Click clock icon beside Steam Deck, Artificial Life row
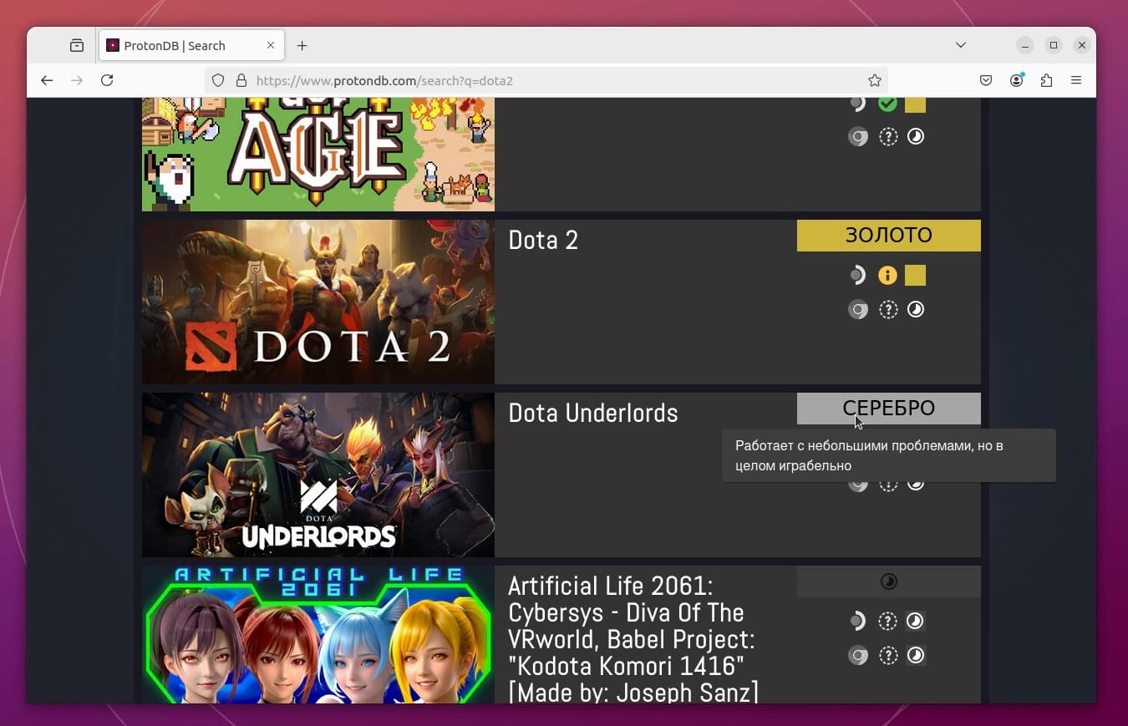 coord(915,621)
